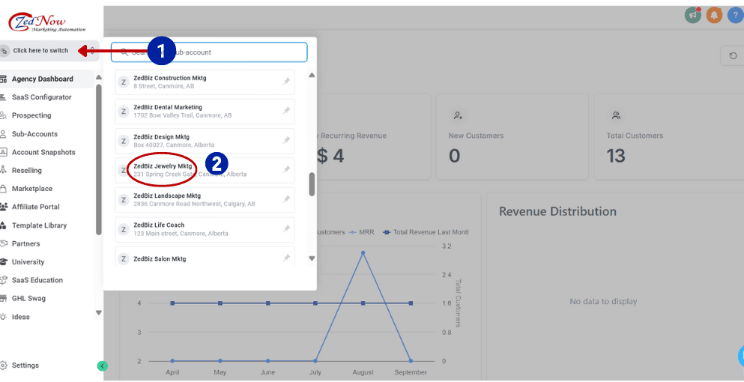The width and height of the screenshot is (744, 382).
Task: Click the Reselling icon
Action: click(x=3, y=170)
